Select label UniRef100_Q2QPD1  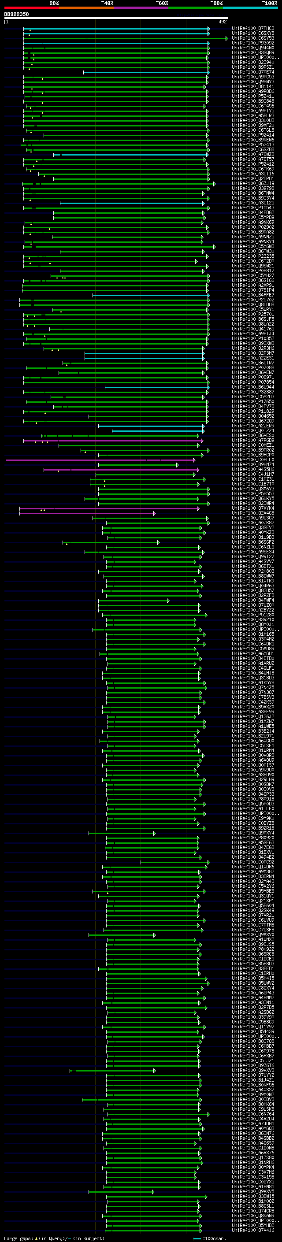253,179
